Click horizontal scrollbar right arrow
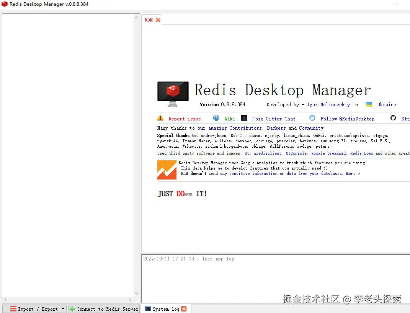410x313 pixels. pyautogui.click(x=130, y=300)
